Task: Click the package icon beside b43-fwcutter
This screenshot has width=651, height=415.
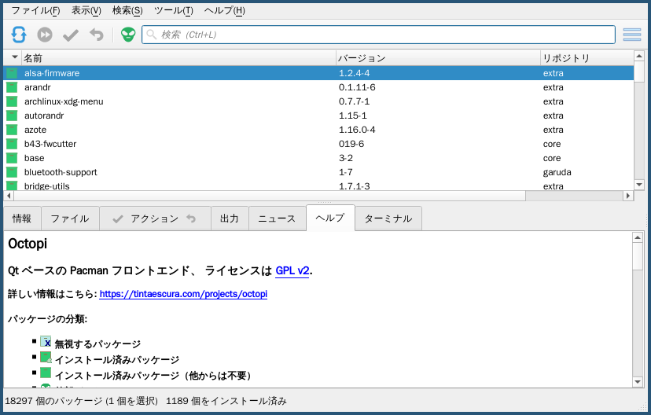Action: tap(12, 144)
